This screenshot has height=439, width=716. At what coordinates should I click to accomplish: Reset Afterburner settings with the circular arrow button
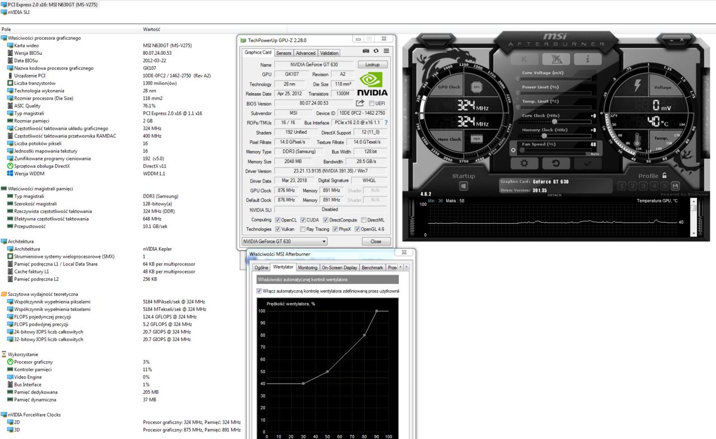click(x=556, y=163)
